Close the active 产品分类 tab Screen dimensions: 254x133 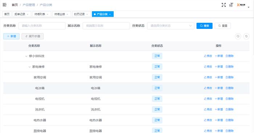(x=110, y=14)
